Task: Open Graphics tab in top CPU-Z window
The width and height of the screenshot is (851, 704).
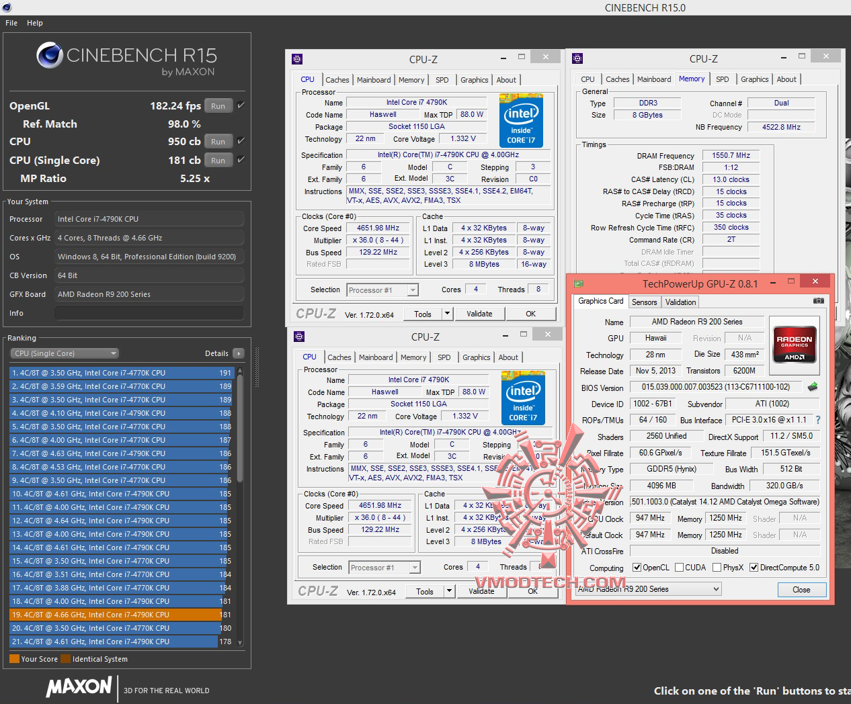Action: click(x=474, y=80)
